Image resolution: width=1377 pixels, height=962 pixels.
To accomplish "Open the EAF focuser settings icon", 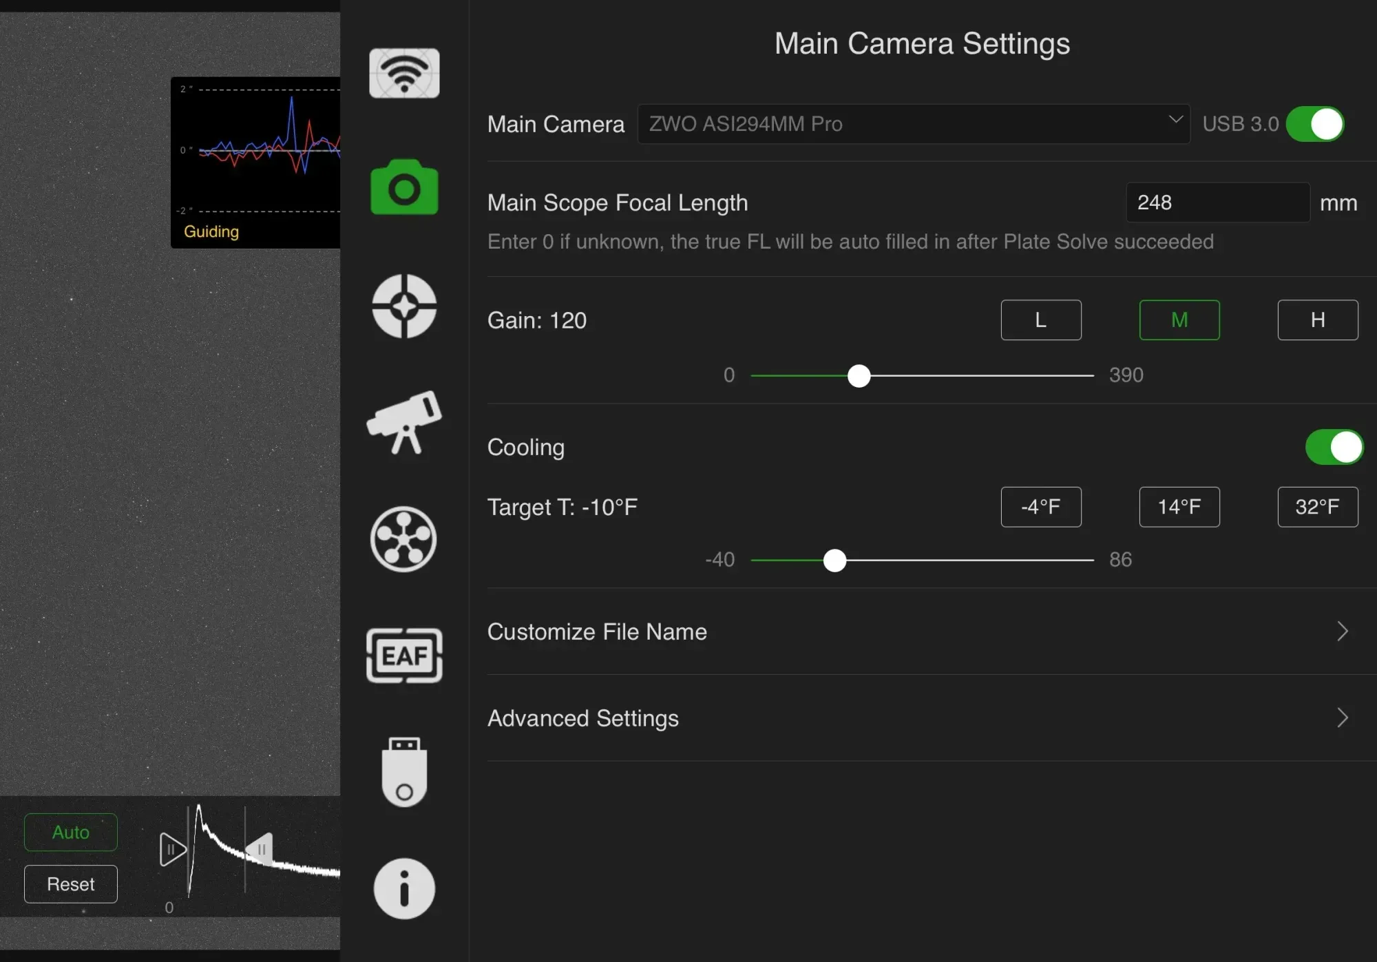I will click(x=404, y=656).
